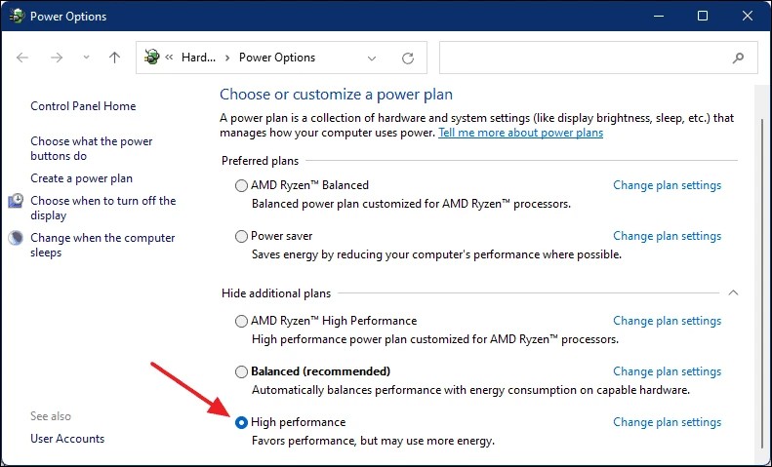Click the Hard... breadcrumb segment

(199, 58)
